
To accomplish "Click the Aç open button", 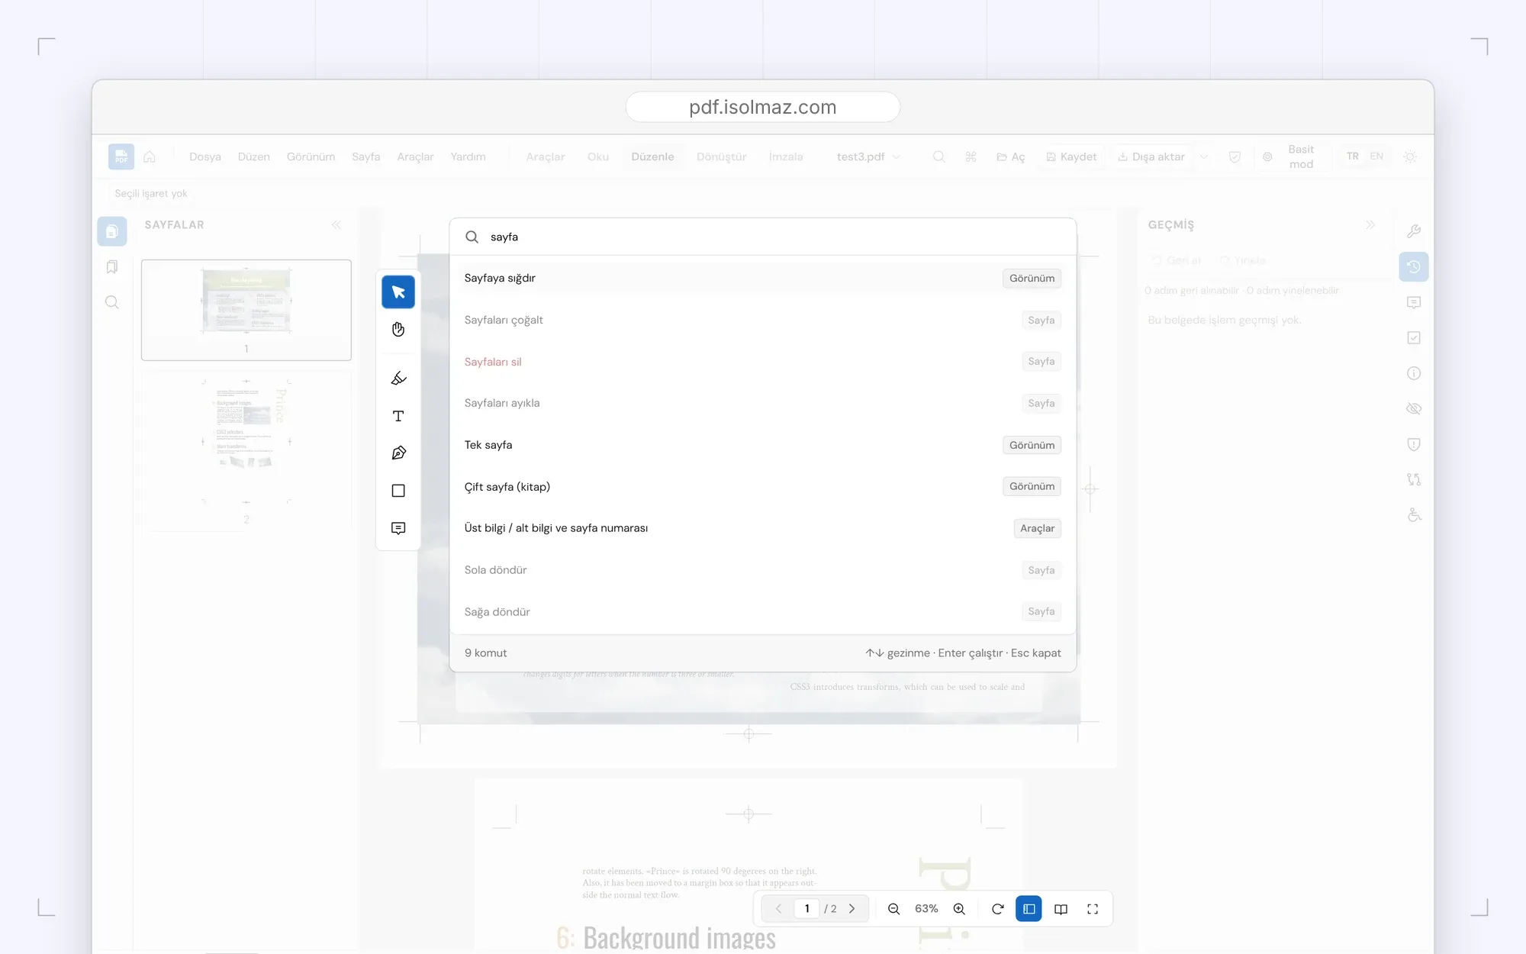I will (1011, 156).
